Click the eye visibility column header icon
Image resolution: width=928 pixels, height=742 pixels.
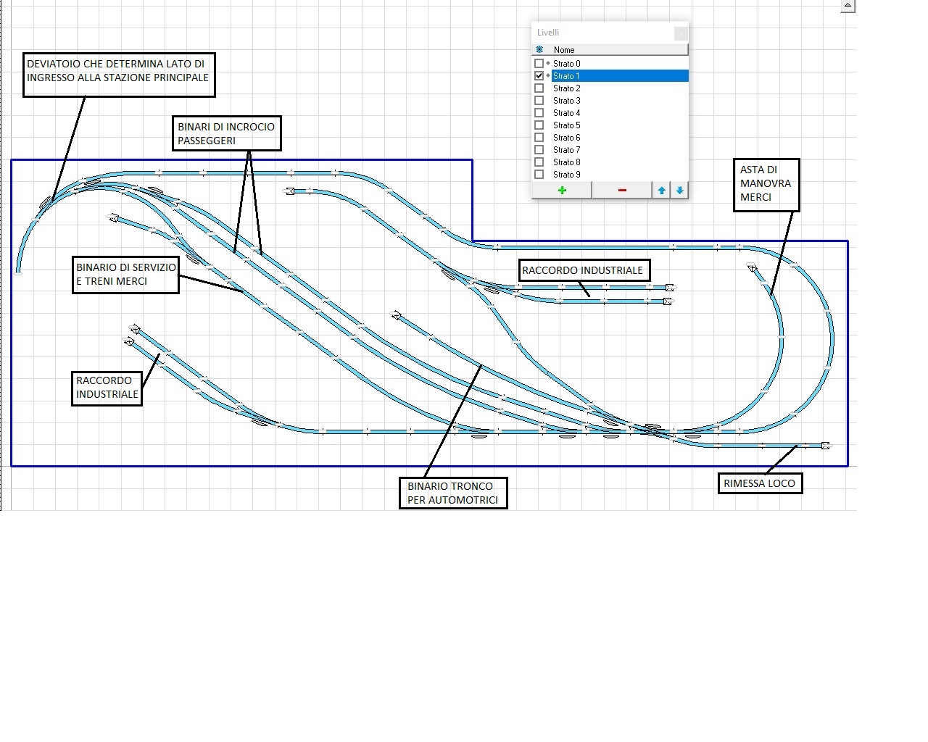coord(539,50)
